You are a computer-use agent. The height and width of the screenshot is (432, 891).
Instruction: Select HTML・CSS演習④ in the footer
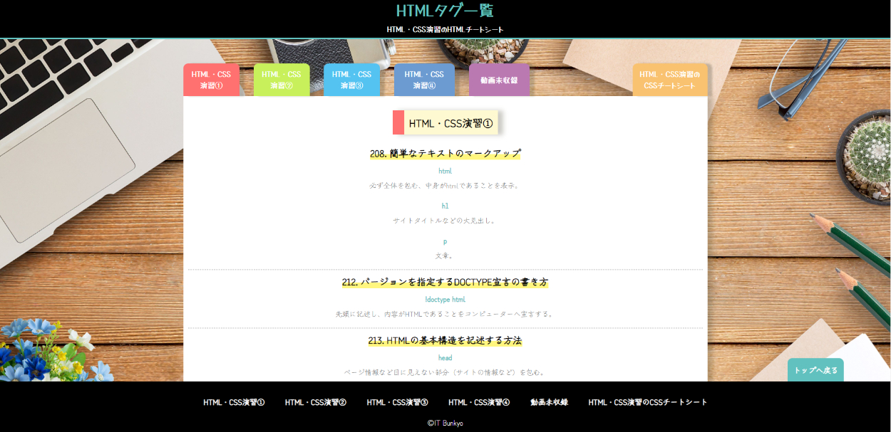tap(479, 402)
